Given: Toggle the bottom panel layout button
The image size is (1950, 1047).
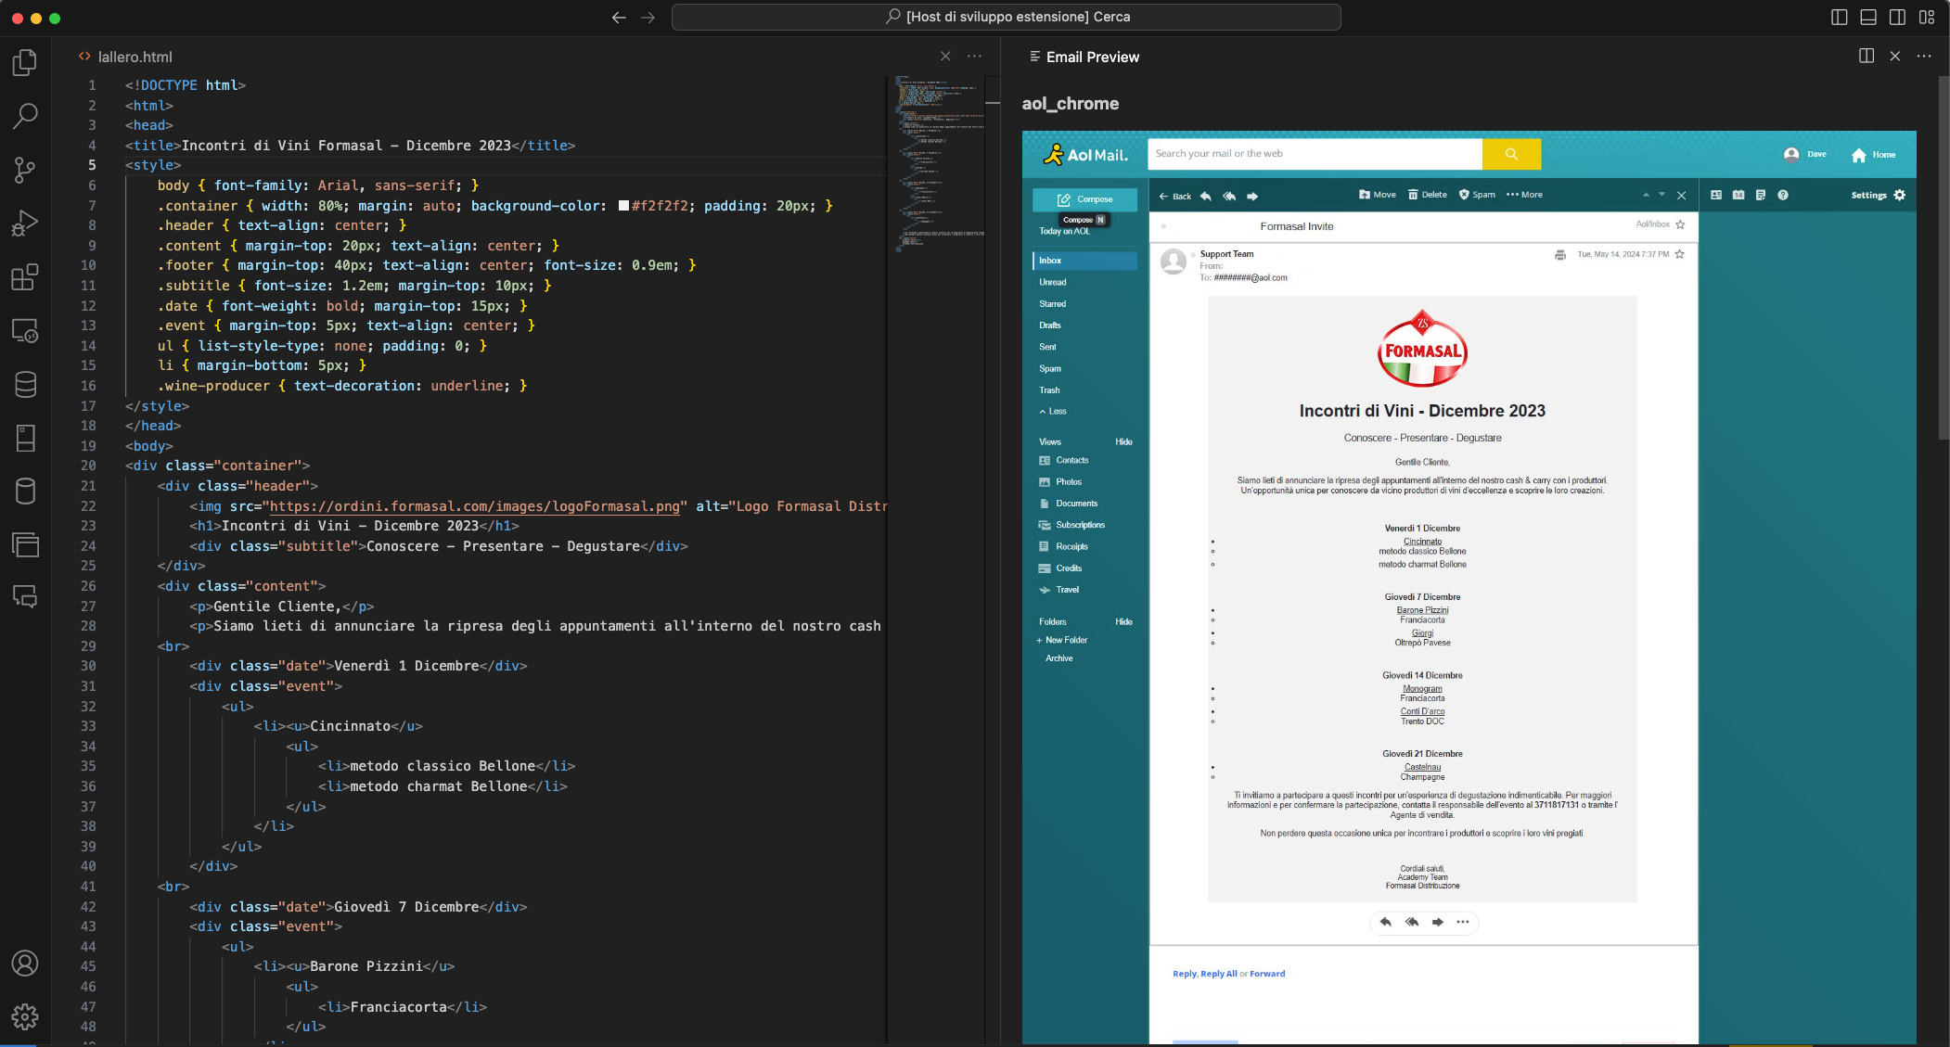Looking at the screenshot, I should pos(1868,17).
